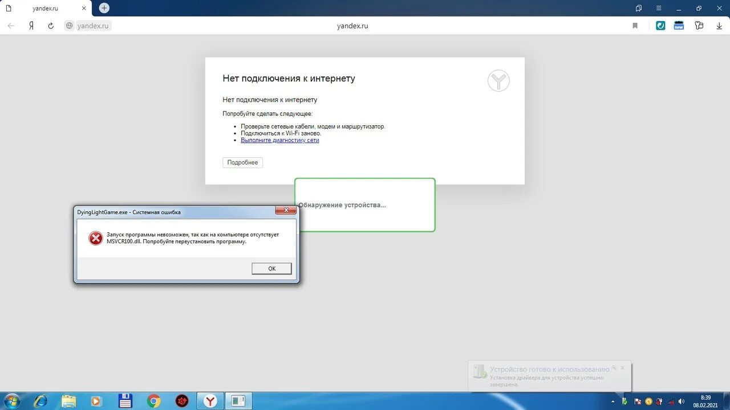Click the MSVCR100.dll error message text

(x=193, y=238)
